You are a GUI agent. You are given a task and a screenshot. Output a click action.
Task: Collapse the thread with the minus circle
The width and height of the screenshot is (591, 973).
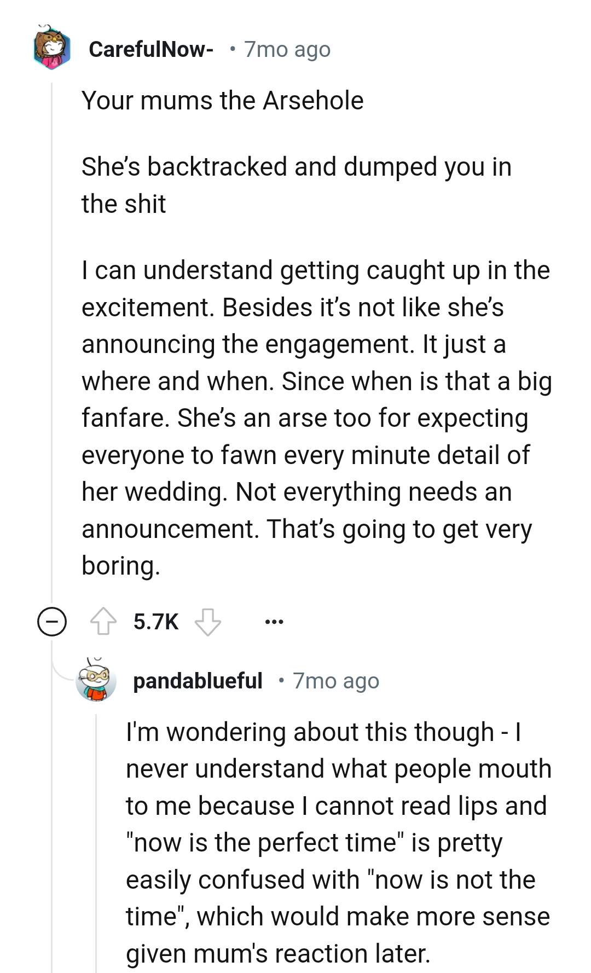pyautogui.click(x=52, y=622)
